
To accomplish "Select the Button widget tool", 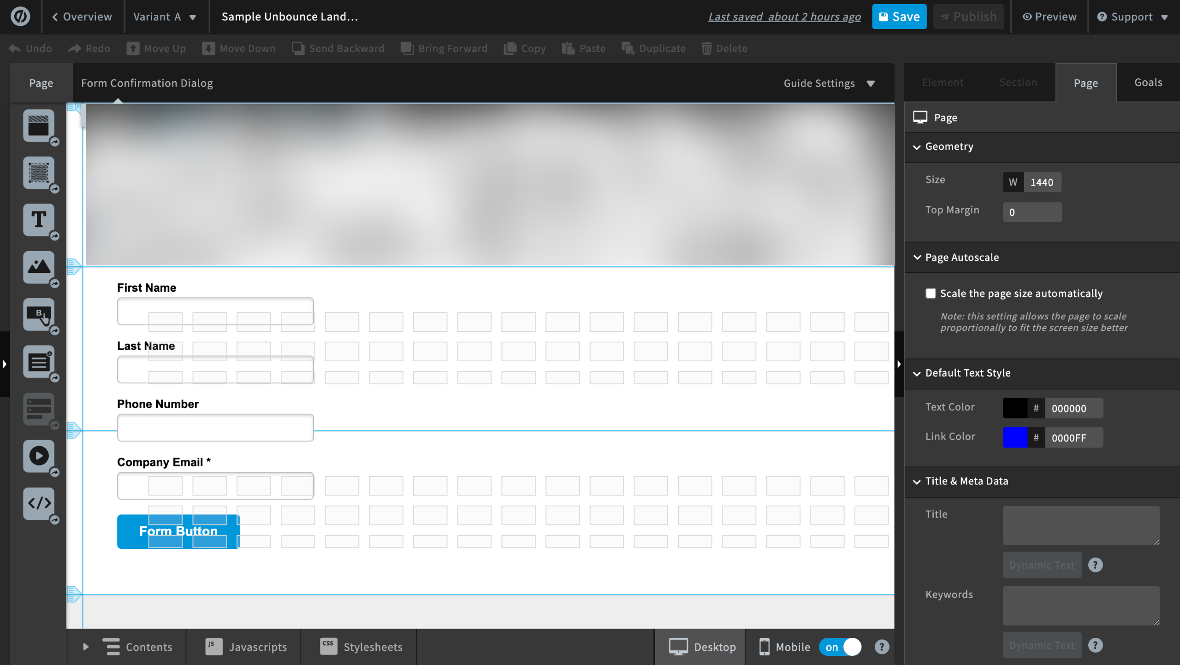I will [39, 315].
